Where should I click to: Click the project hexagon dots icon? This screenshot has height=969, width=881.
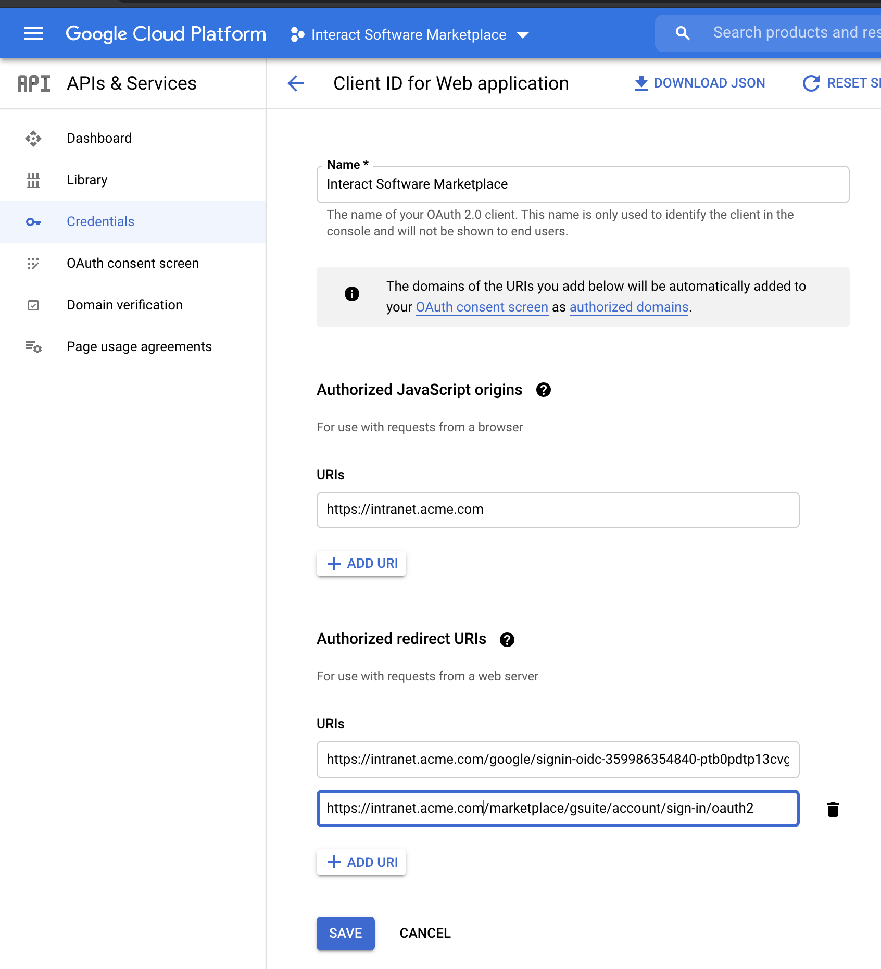(x=297, y=34)
